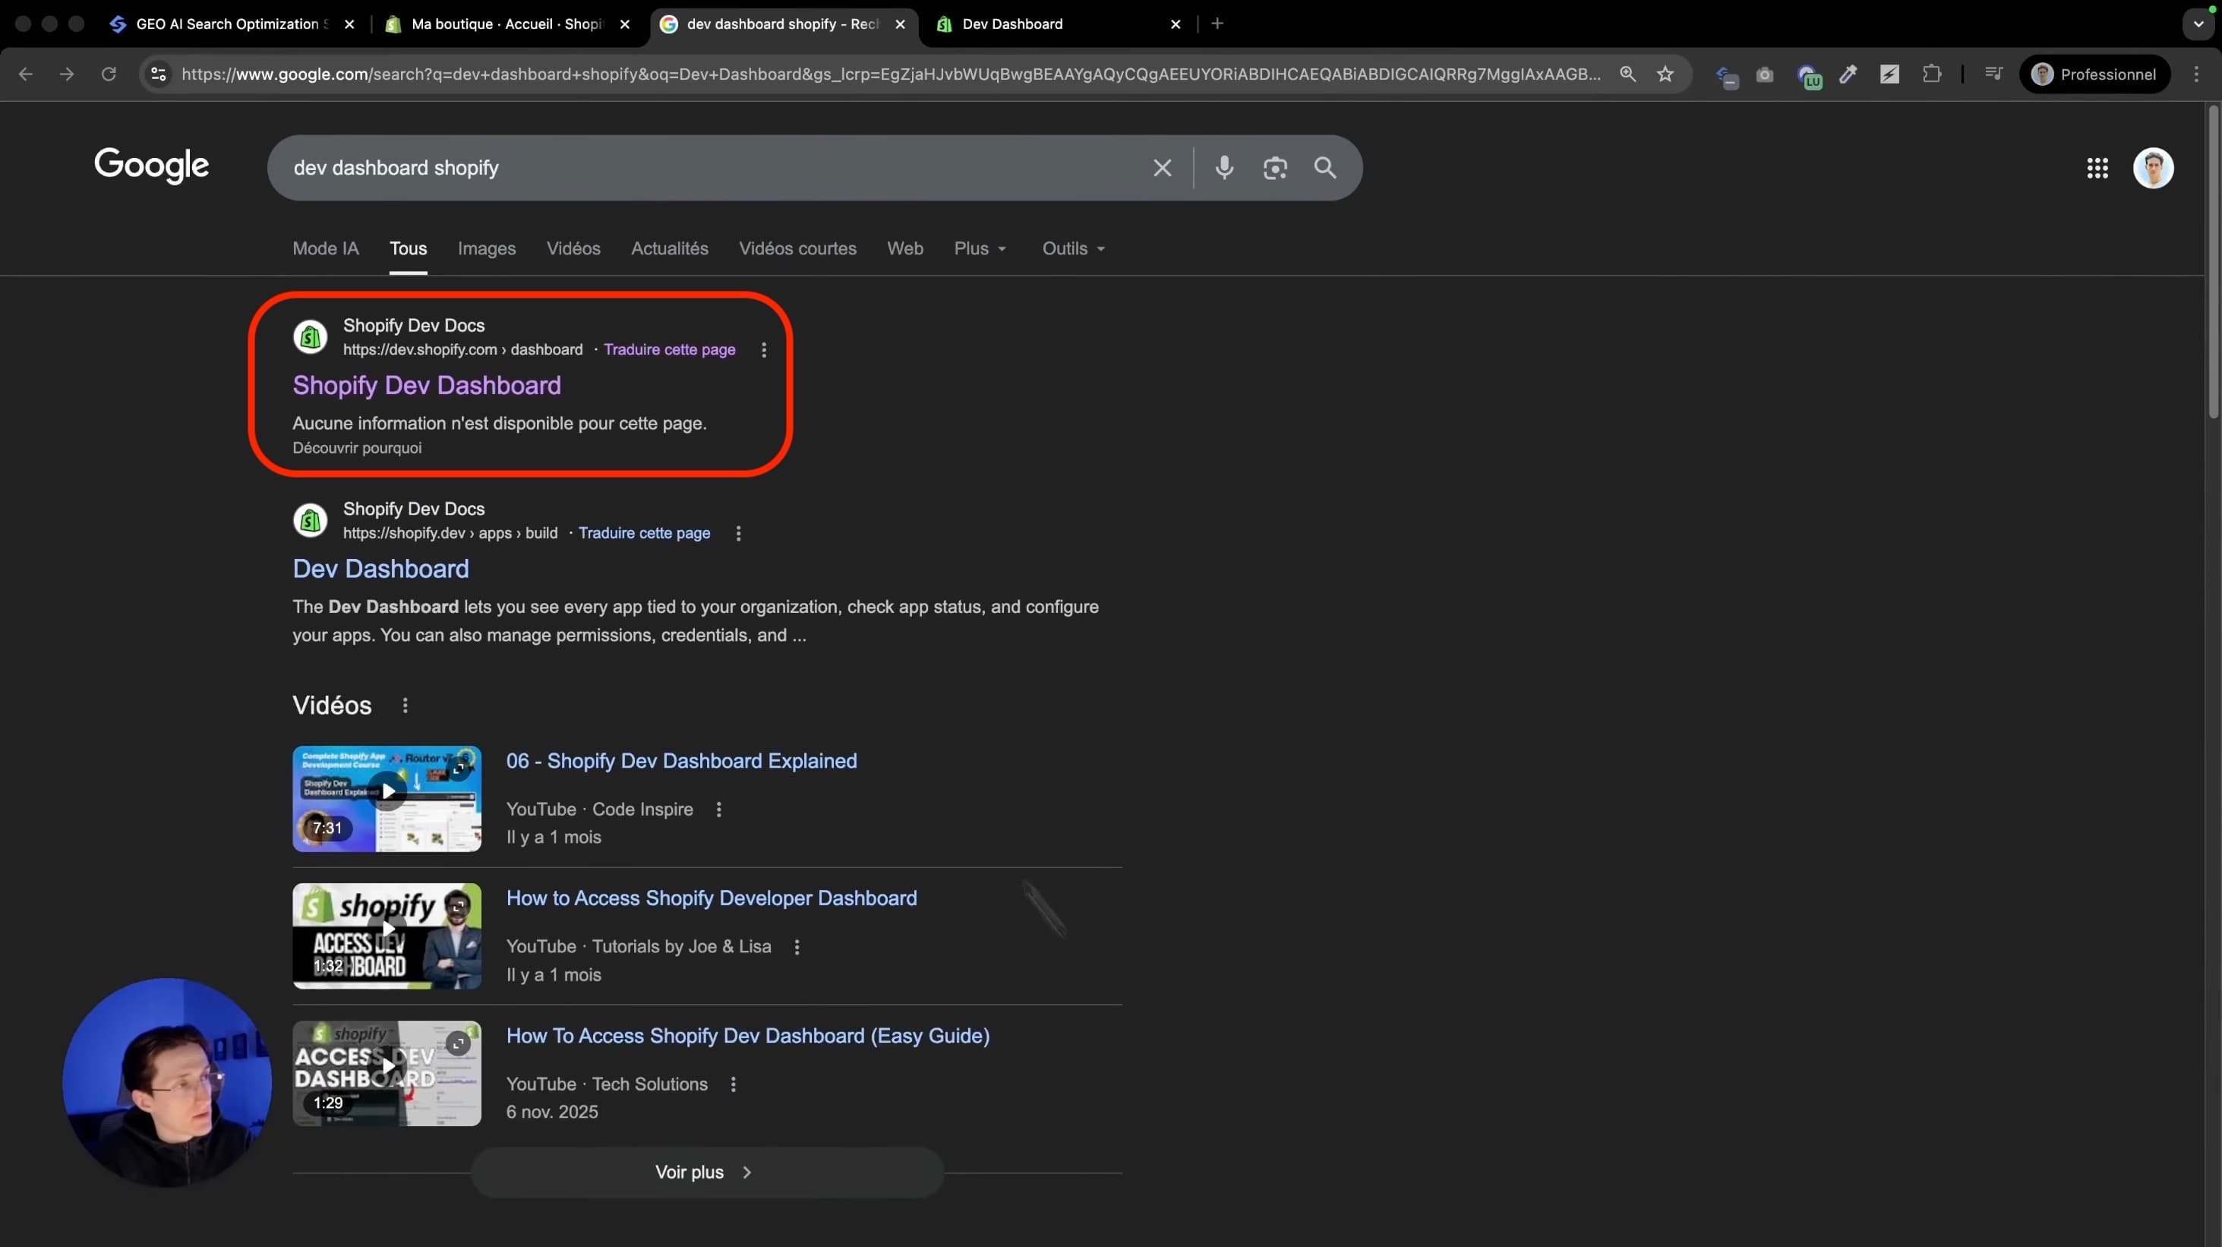This screenshot has height=1247, width=2222.
Task: Open zoom indicator in the address bar
Action: point(1627,74)
